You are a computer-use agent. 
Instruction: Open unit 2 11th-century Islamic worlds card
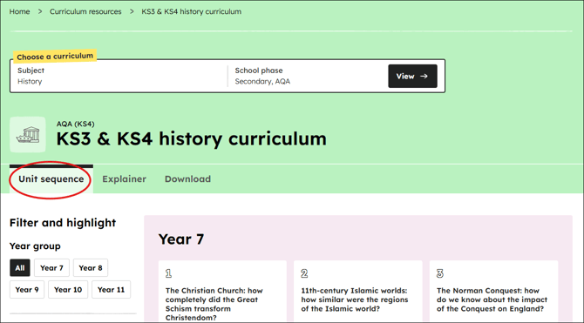[x=358, y=292]
